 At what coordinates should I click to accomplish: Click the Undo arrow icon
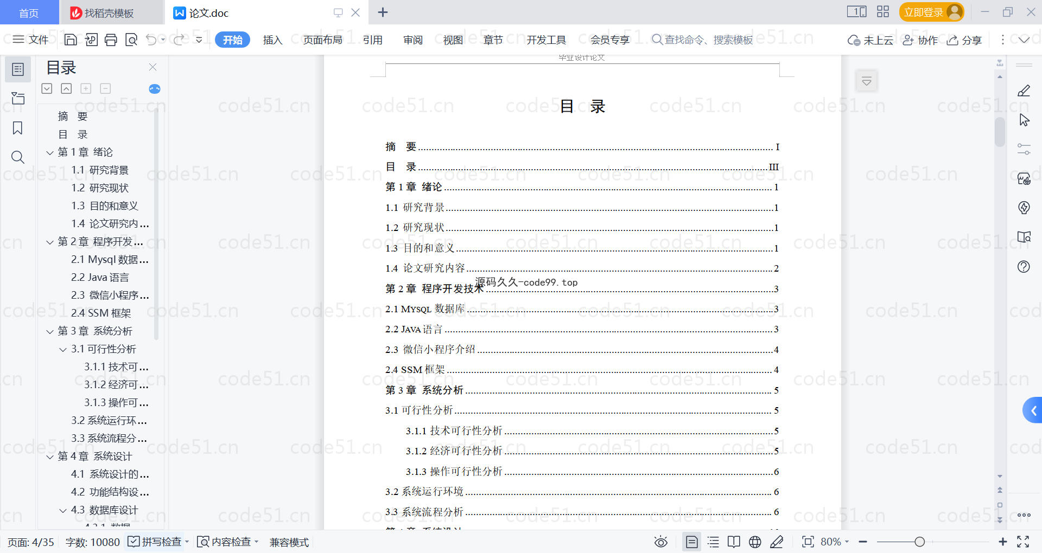coord(151,40)
